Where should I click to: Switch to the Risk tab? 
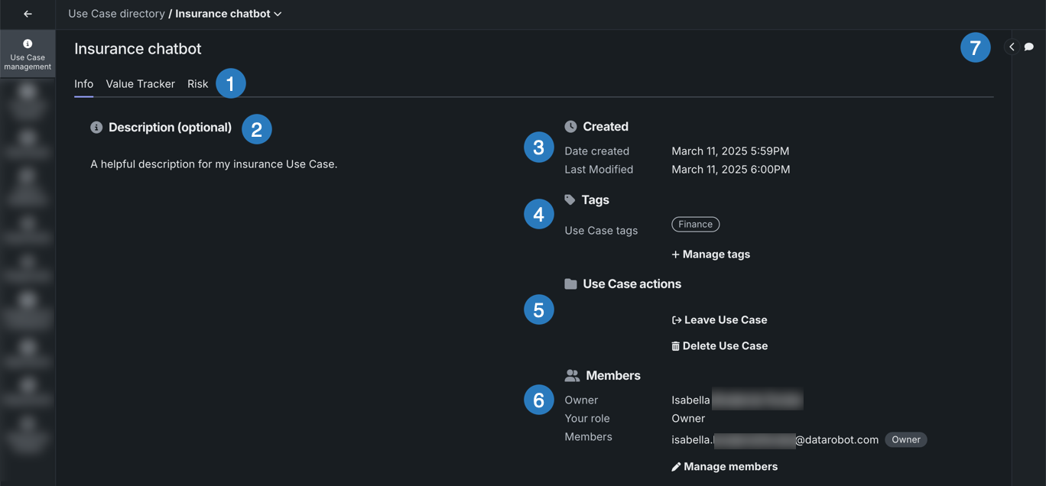coord(197,84)
